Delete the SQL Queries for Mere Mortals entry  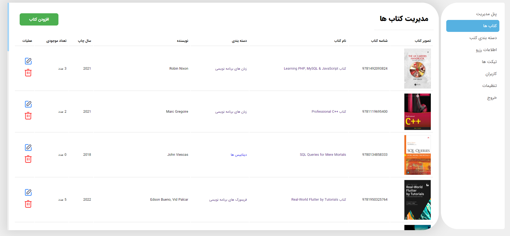pyautogui.click(x=28, y=159)
